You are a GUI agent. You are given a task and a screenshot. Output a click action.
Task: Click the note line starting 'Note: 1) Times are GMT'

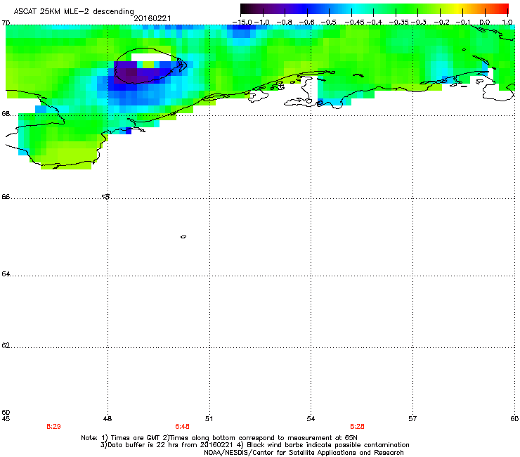click(x=219, y=438)
